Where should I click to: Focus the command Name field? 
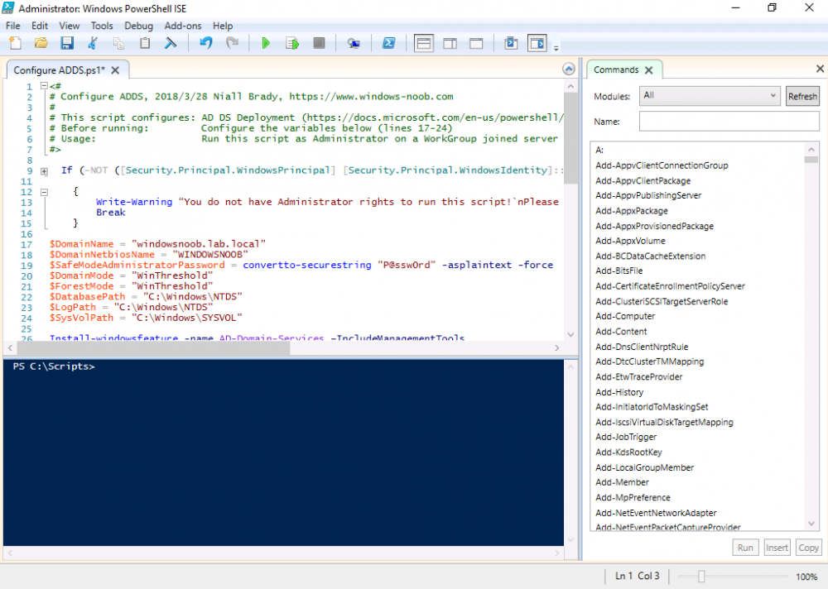[729, 122]
